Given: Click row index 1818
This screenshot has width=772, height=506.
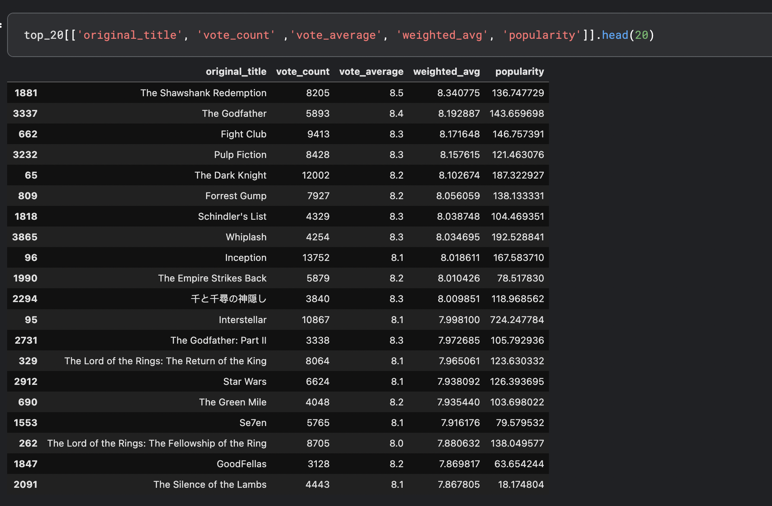Looking at the screenshot, I should (26, 217).
